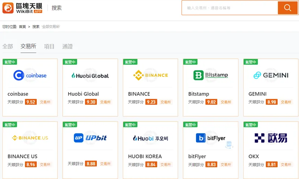
Task: Click the BINANCE logo image
Action: [151, 75]
